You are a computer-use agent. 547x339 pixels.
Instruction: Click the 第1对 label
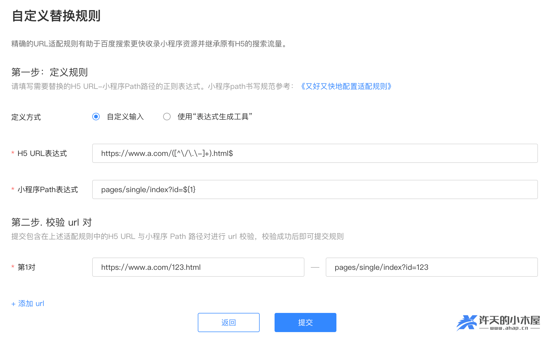pos(26,267)
